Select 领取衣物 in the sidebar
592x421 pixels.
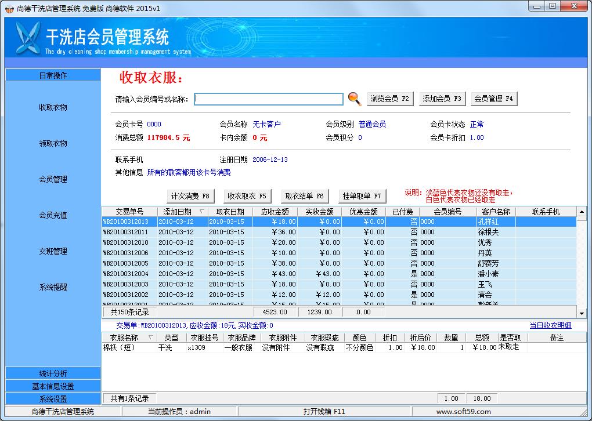pos(53,143)
